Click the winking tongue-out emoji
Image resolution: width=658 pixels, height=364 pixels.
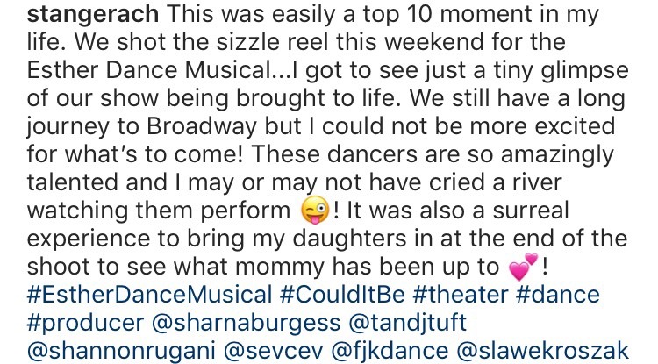315,211
